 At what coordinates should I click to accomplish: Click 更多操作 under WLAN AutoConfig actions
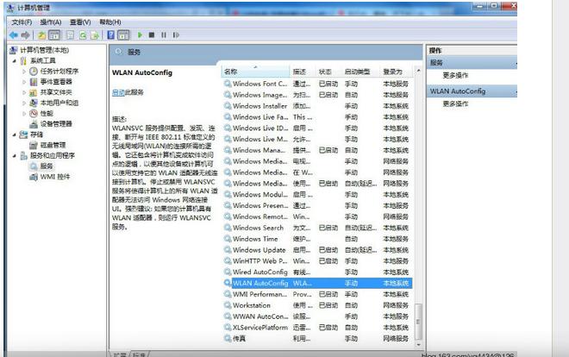click(455, 104)
